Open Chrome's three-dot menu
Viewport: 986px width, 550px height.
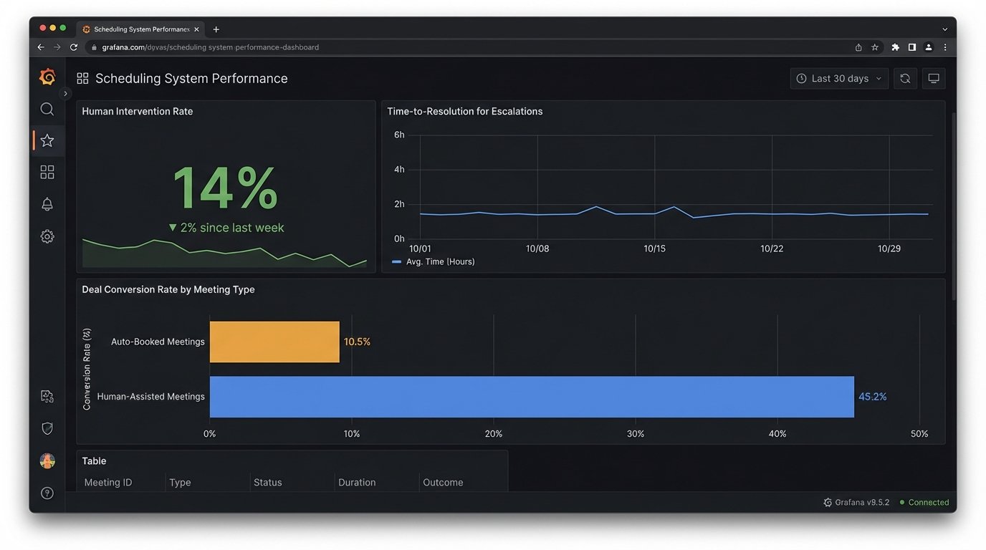click(945, 47)
